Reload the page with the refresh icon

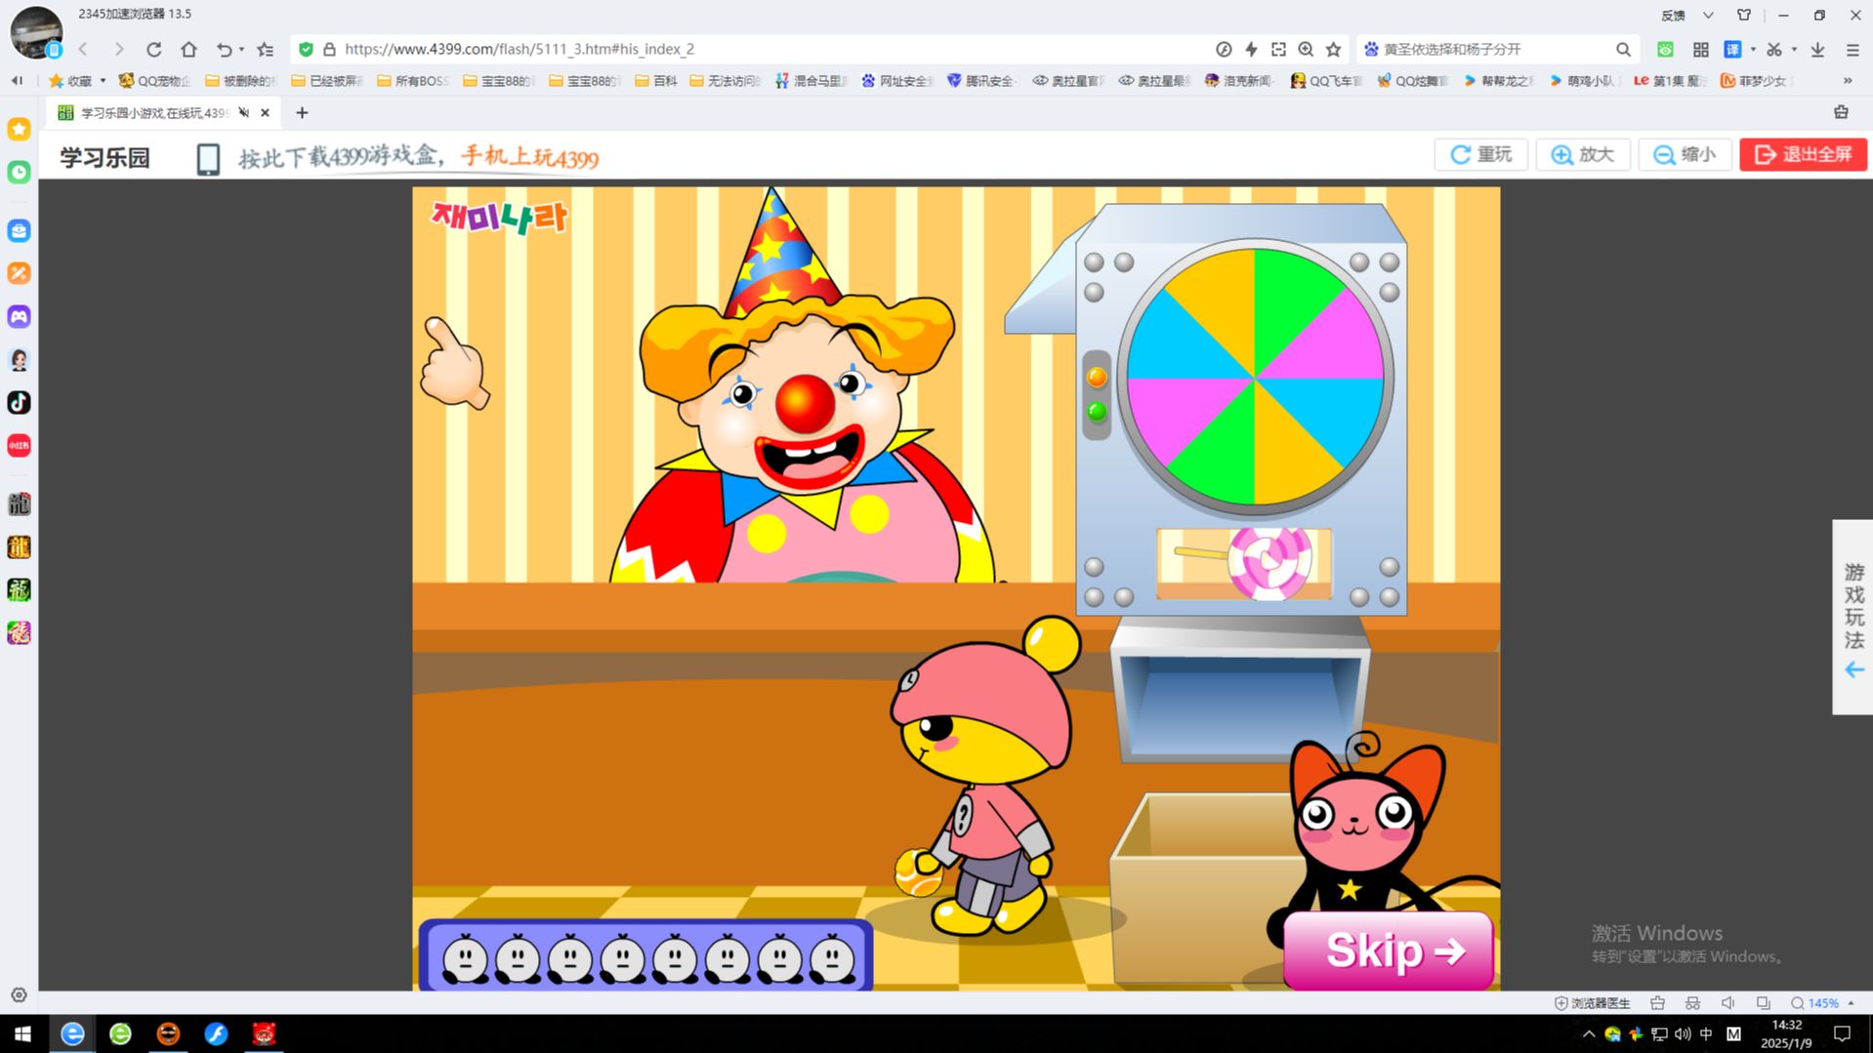[153, 49]
